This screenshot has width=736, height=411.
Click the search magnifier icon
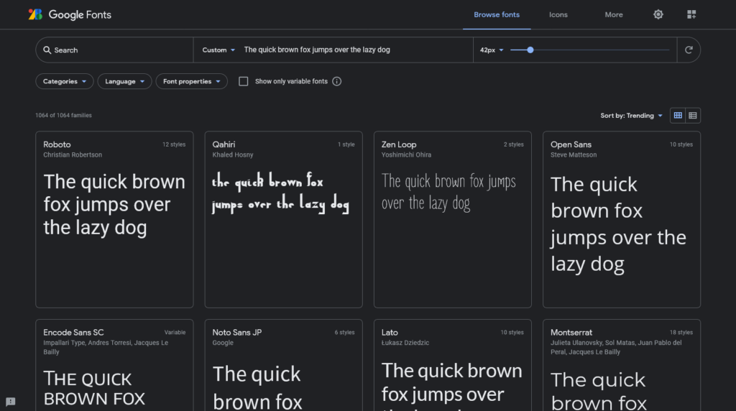[x=47, y=50]
